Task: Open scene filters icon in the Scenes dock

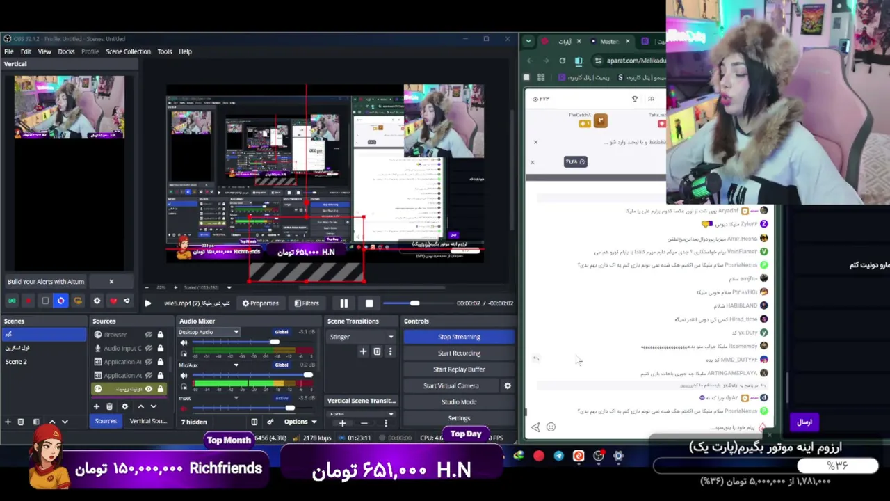Action: pyautogui.click(x=35, y=422)
